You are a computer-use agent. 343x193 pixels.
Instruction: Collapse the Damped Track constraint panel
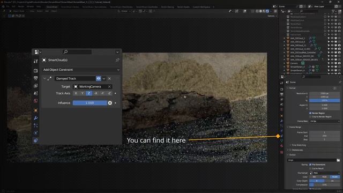pyautogui.click(x=44, y=79)
